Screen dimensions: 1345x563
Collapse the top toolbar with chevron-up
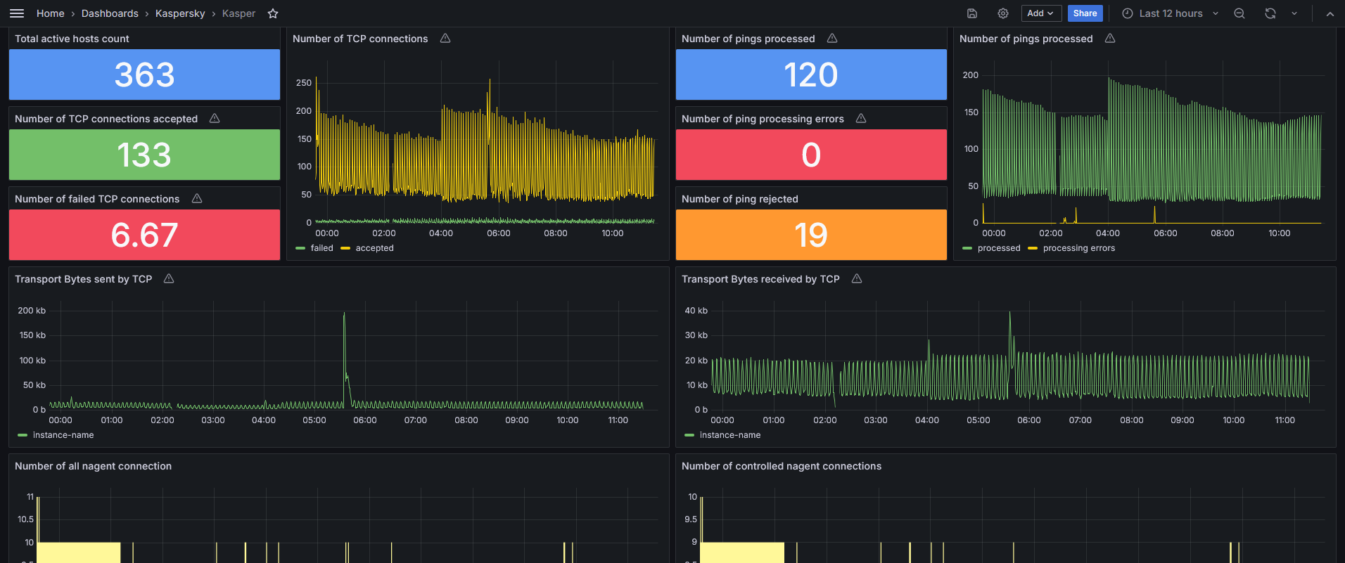tap(1330, 13)
